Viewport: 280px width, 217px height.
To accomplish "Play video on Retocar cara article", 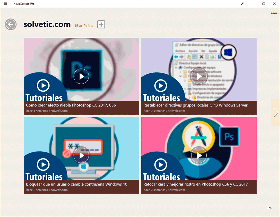I will coord(199,155).
